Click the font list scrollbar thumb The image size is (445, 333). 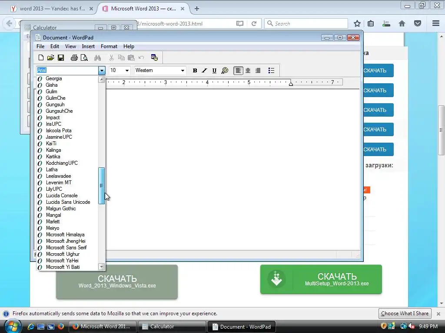(101, 186)
